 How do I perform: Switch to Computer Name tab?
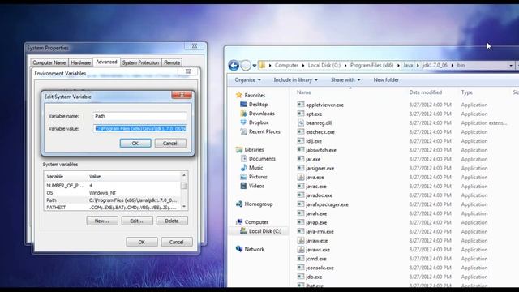pos(49,62)
